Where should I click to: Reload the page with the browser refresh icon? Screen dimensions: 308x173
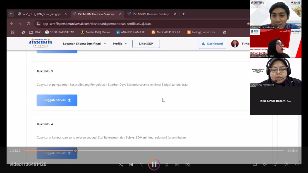pyautogui.click(x=28, y=24)
